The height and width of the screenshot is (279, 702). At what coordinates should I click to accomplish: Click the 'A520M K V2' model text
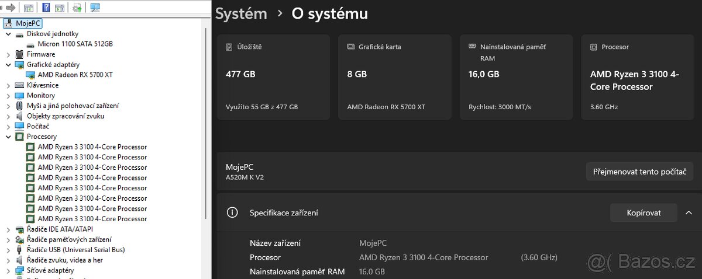click(x=245, y=177)
